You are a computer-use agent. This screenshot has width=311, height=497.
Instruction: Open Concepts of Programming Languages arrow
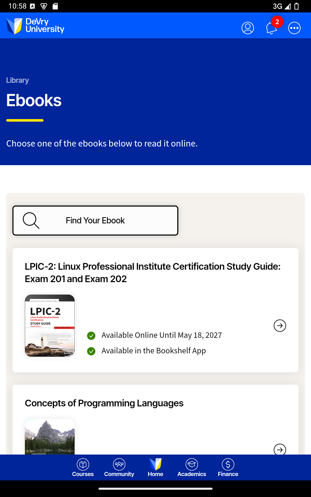point(280,449)
